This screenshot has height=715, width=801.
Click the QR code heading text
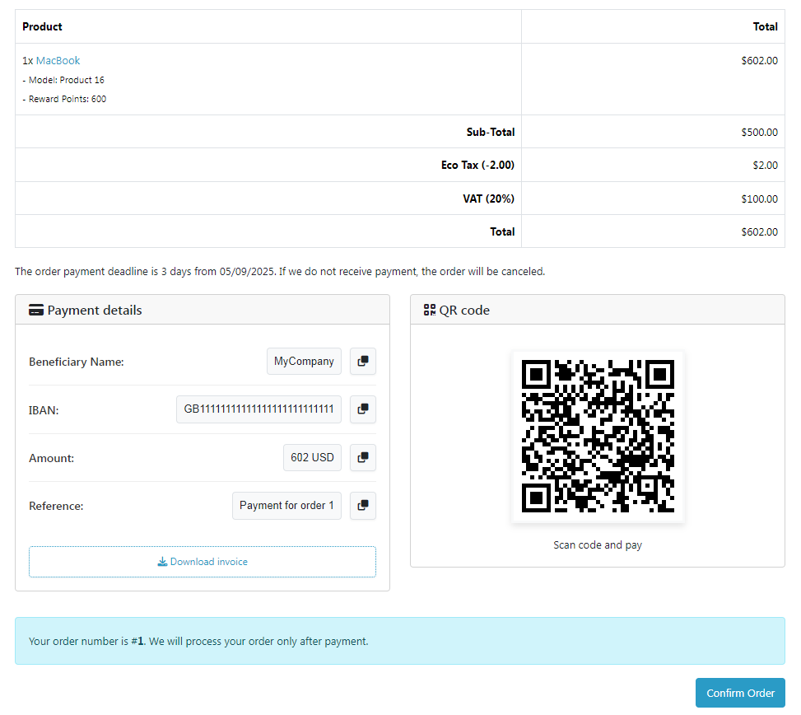pos(464,311)
